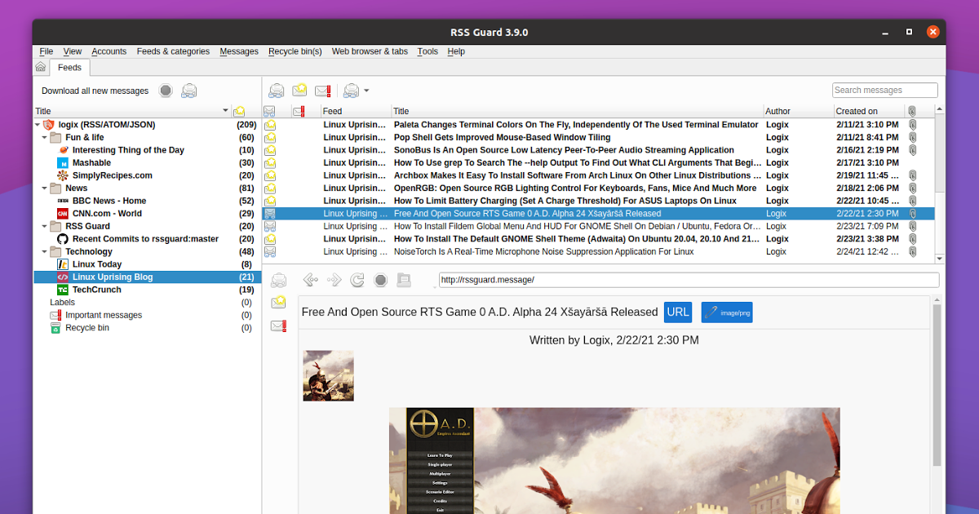This screenshot has width=979, height=514.
Task: Click the icon right of the preview stop button
Action: click(x=403, y=280)
